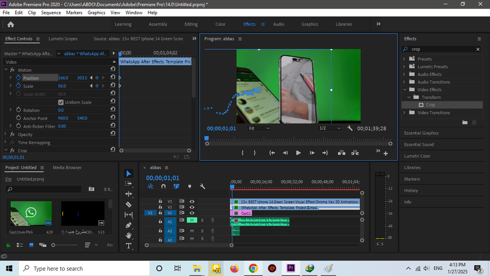Toggle Linked Selection in timeline
The image size is (490, 276).
pyautogui.click(x=176, y=186)
